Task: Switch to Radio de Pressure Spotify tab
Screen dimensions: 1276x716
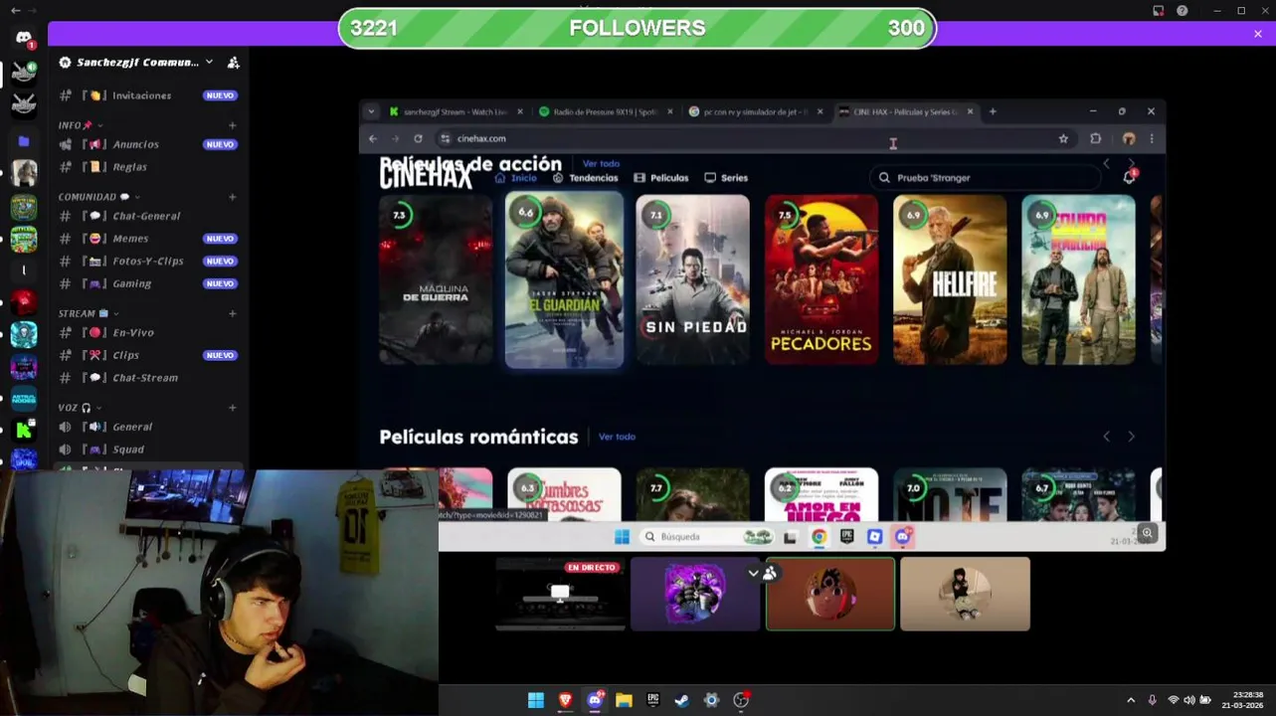Action: (605, 111)
